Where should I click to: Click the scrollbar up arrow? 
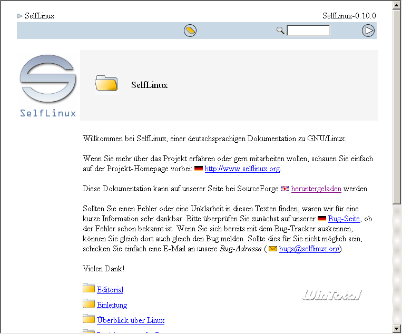pos(396,6)
